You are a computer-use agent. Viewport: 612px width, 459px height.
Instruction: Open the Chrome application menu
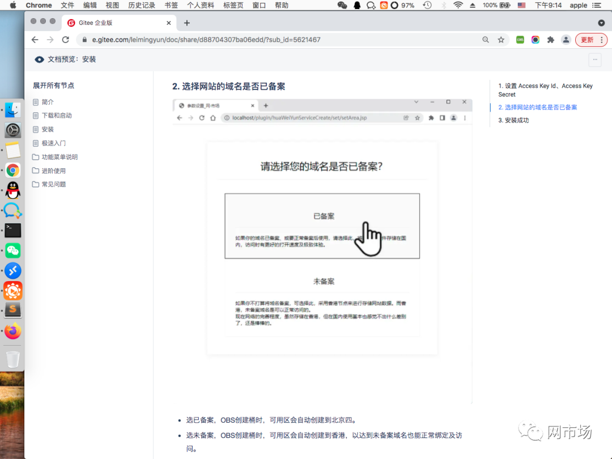[39, 5]
